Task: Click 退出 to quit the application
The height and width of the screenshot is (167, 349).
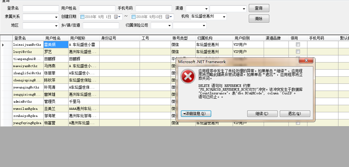Action: [295, 113]
